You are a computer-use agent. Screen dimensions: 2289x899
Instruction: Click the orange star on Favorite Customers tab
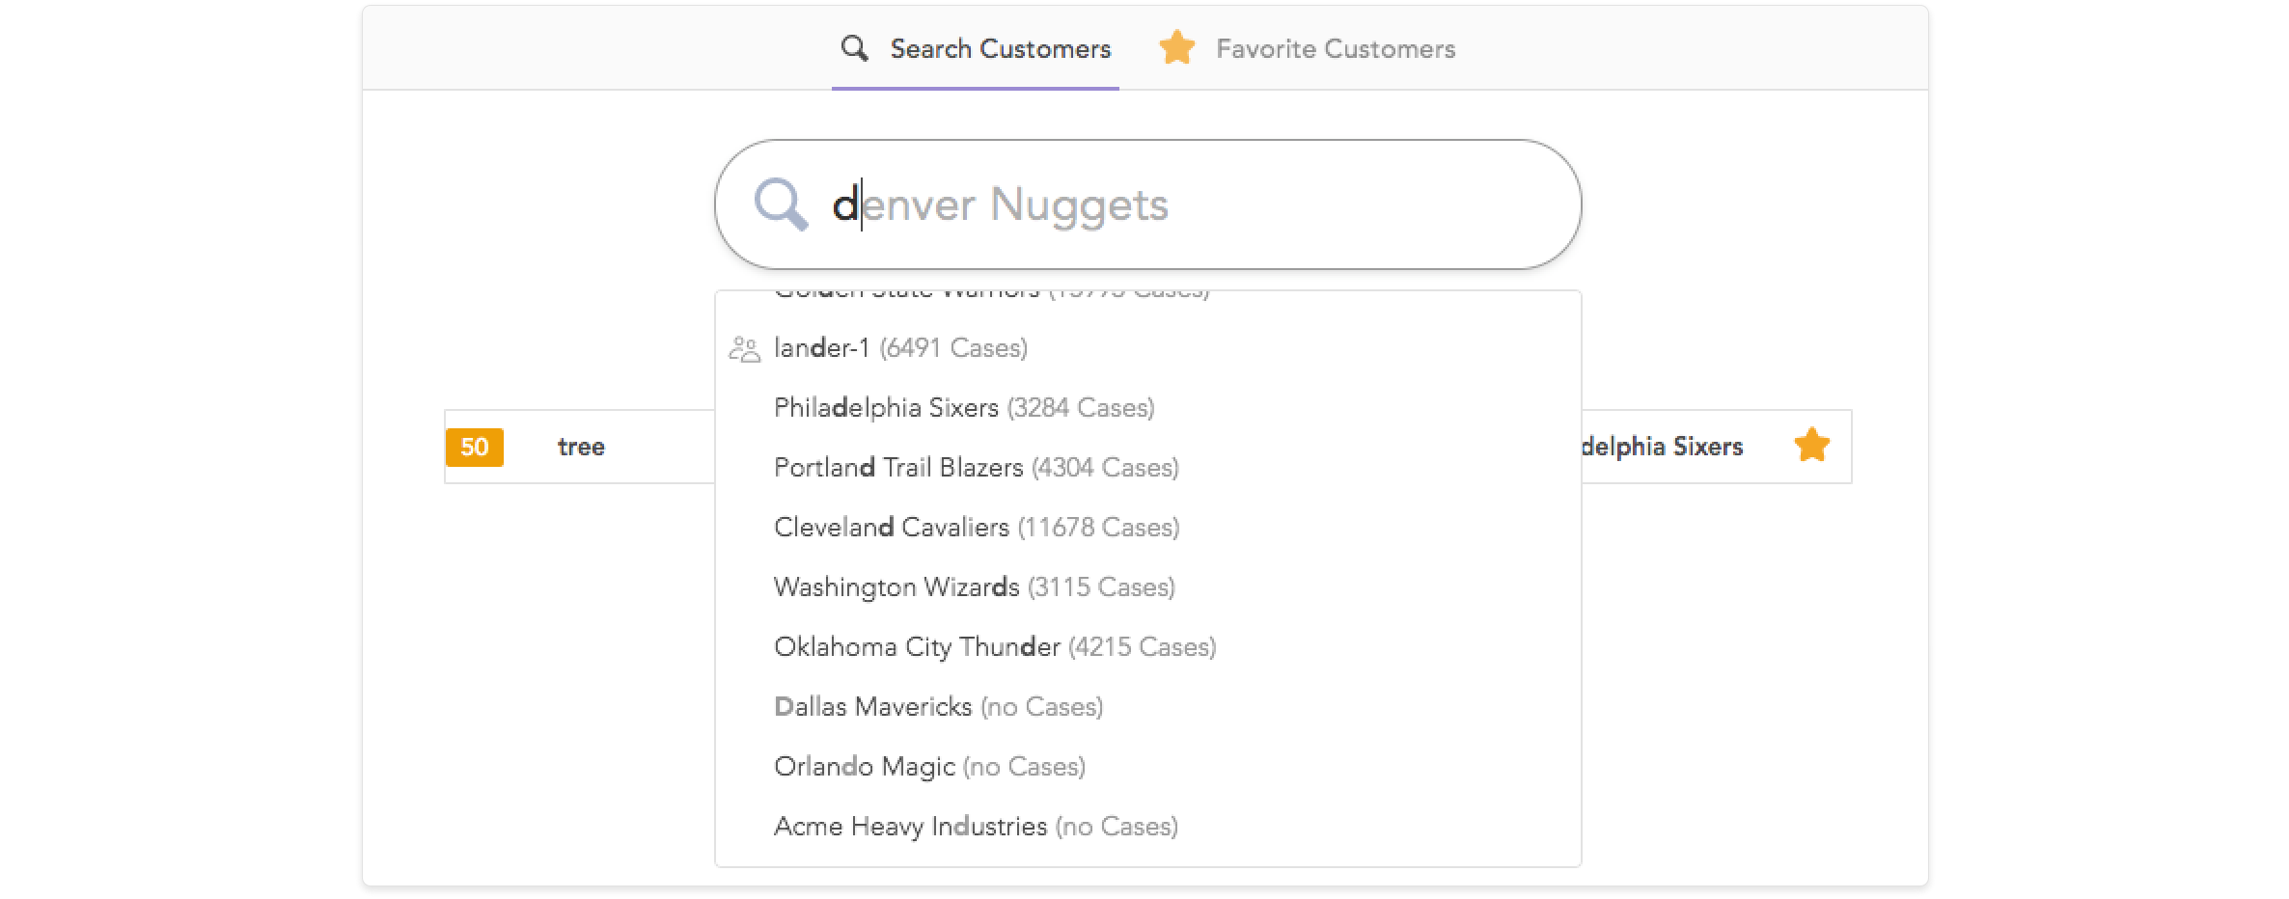1176,48
